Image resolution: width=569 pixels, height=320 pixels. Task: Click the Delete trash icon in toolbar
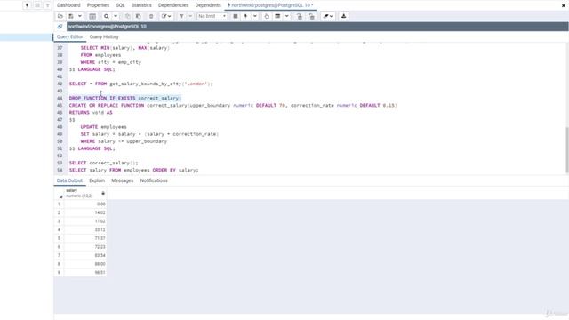(x=151, y=16)
